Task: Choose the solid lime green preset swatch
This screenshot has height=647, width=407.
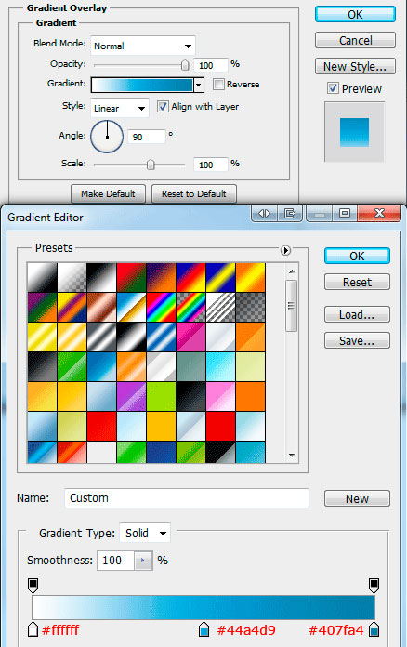Action: pos(162,397)
